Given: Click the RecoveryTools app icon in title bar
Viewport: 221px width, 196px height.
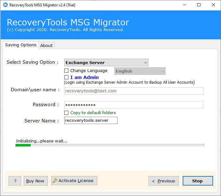Looking at the screenshot, I should 5,5.
